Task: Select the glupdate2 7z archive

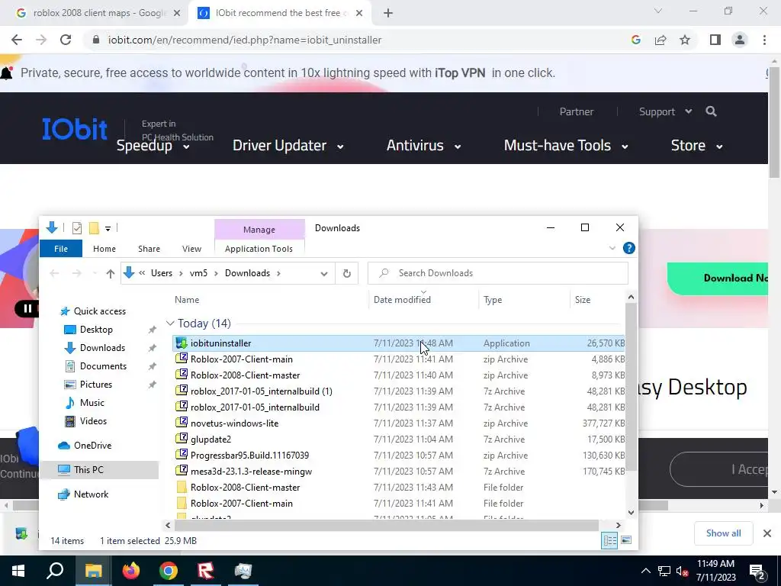Action: (398, 439)
